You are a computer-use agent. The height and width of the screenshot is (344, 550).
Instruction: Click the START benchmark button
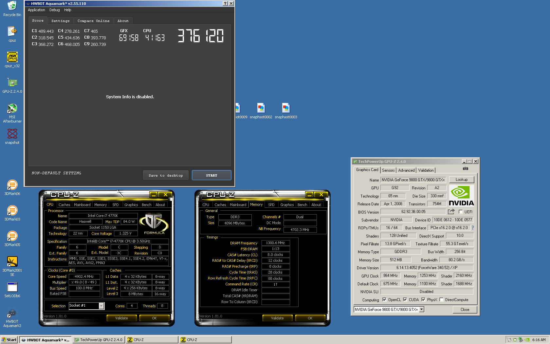(211, 175)
